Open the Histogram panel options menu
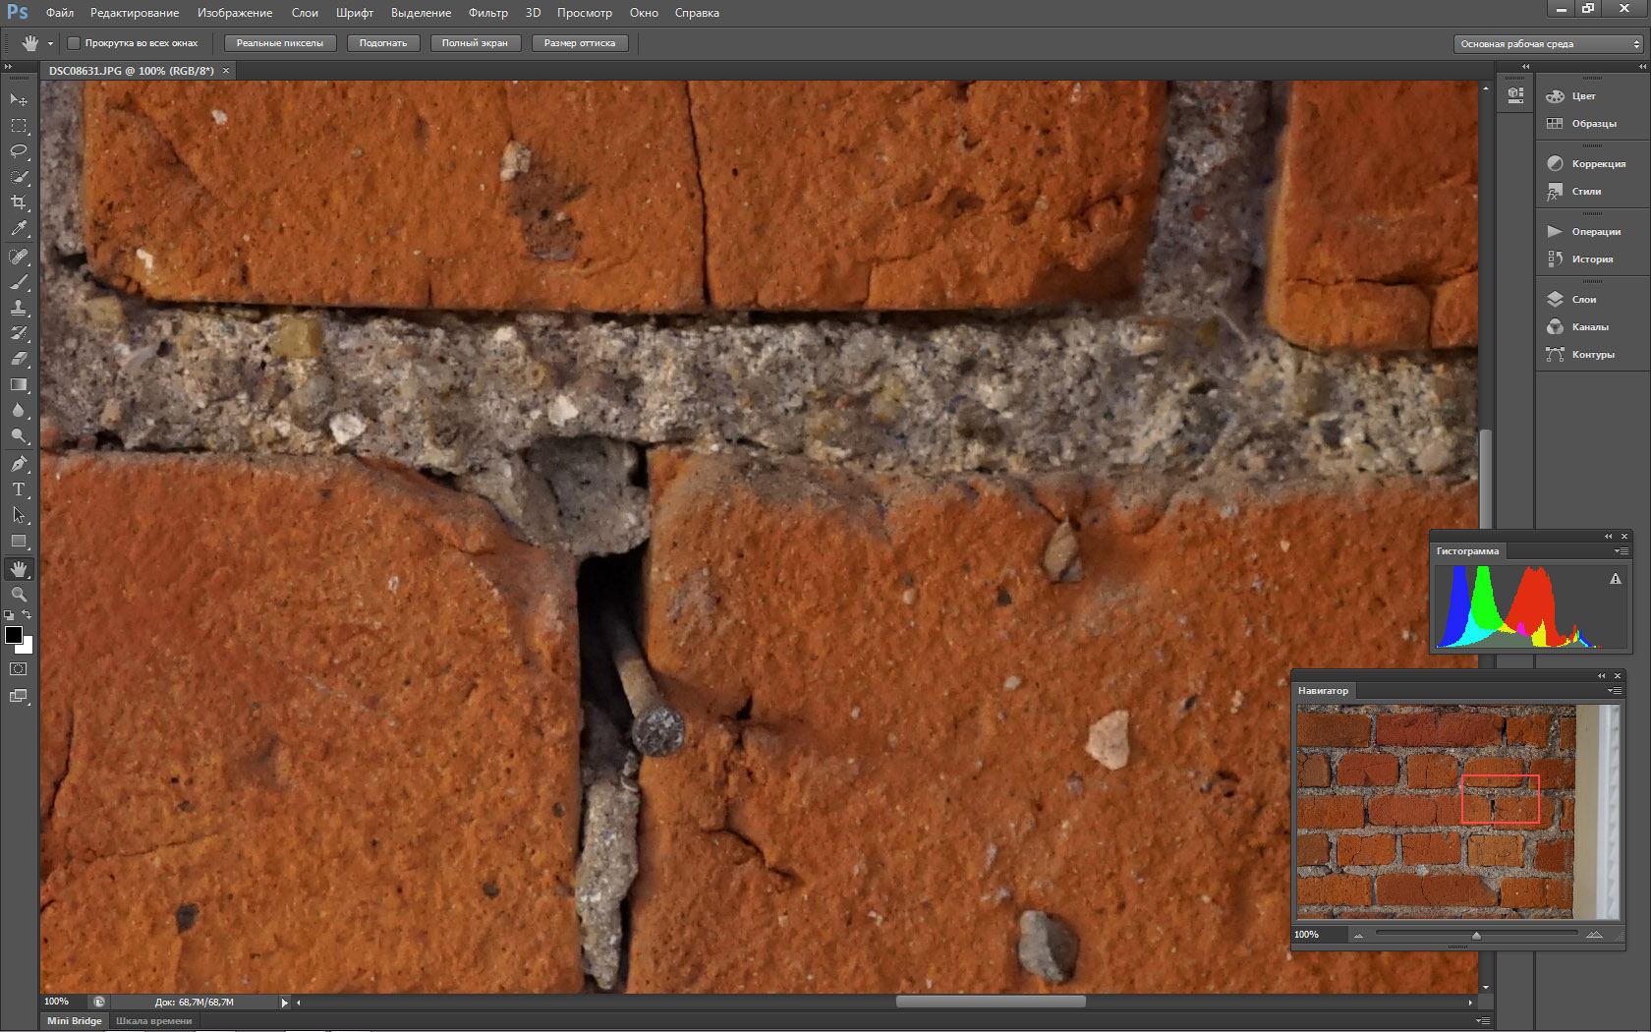This screenshot has width=1651, height=1032. pyautogui.click(x=1622, y=551)
